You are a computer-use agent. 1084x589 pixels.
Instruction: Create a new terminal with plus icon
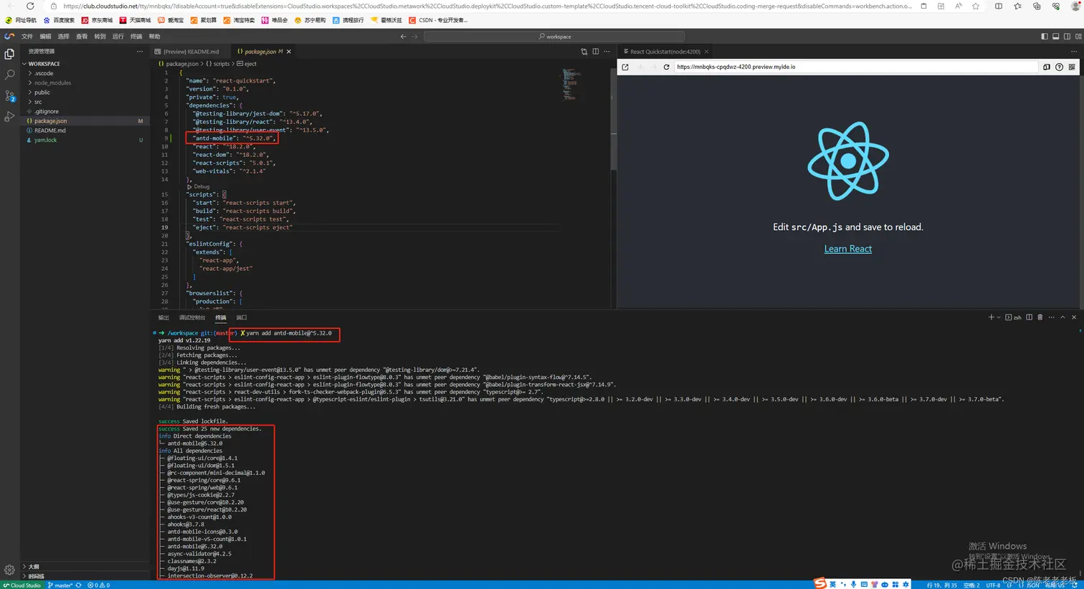[x=992, y=317]
